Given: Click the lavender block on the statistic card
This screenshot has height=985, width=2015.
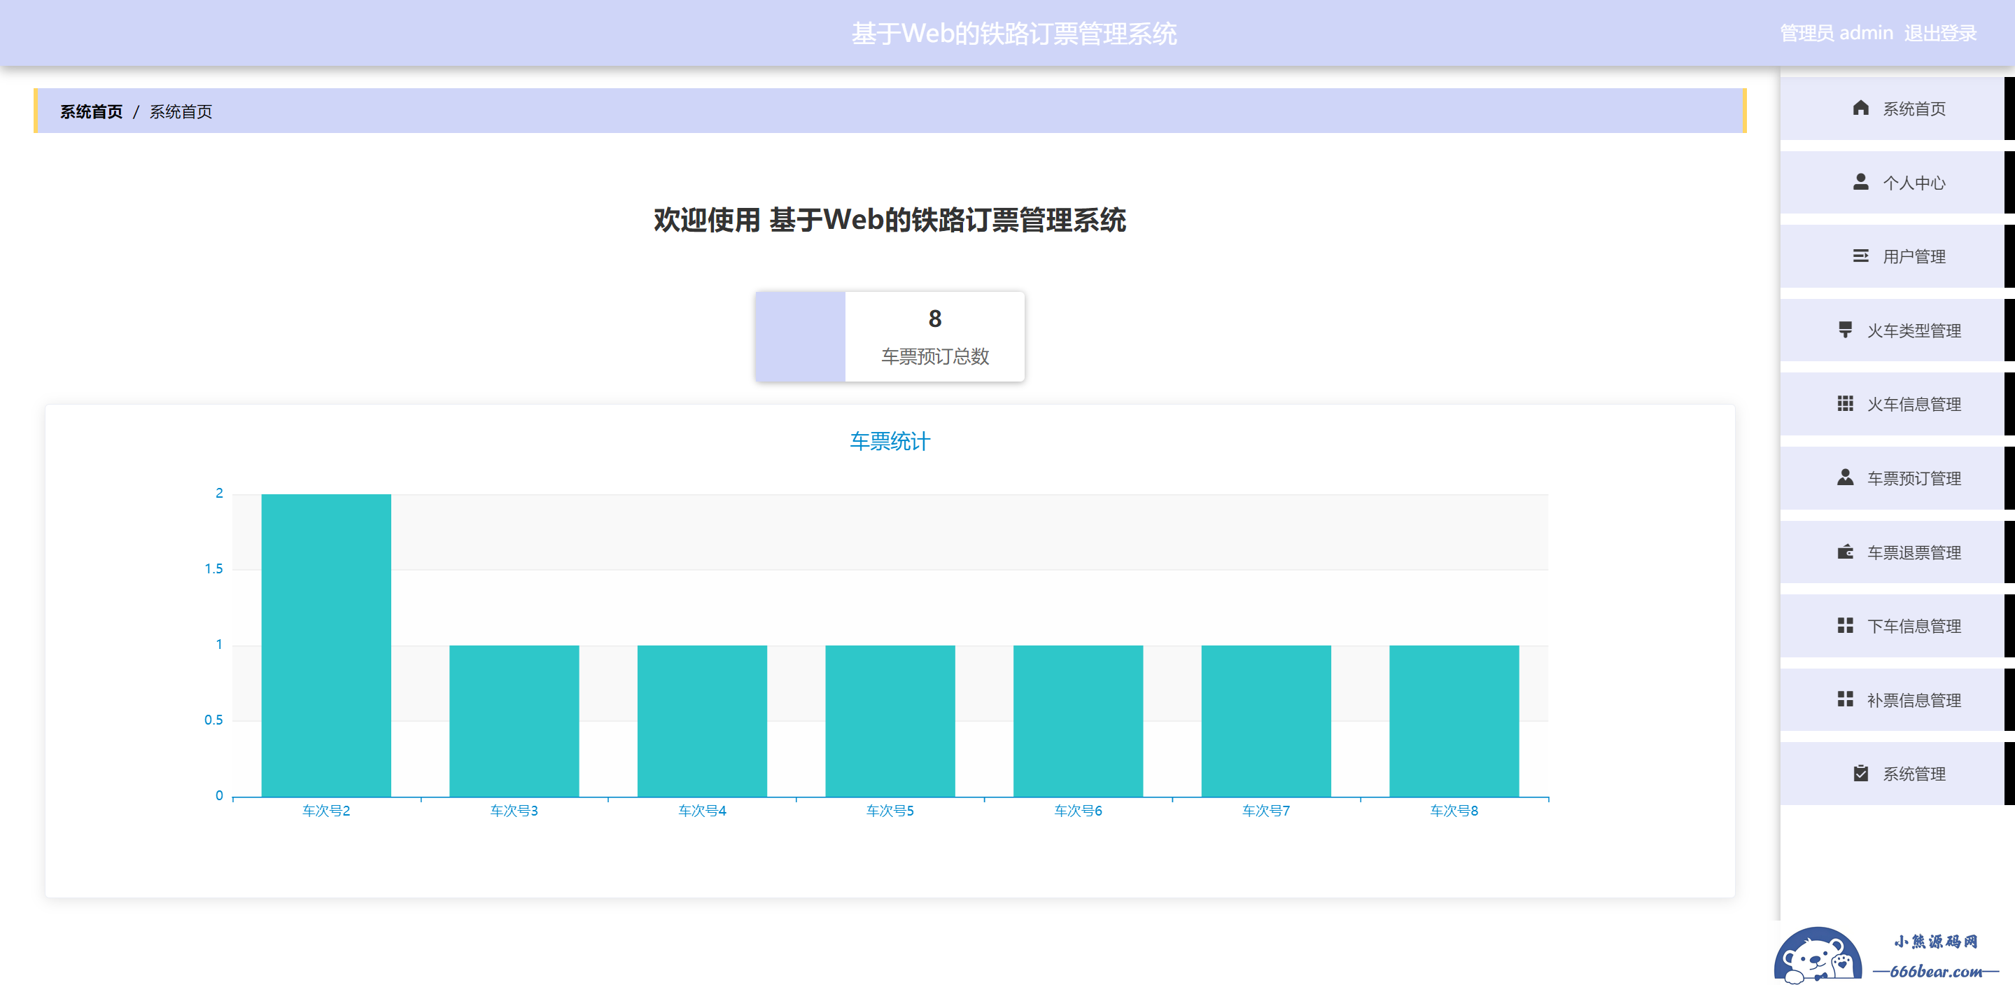Looking at the screenshot, I should (800, 337).
